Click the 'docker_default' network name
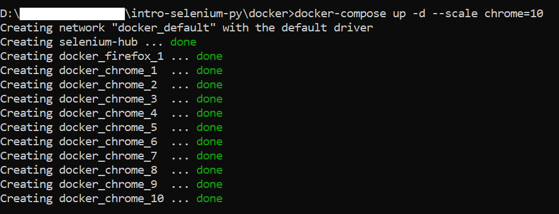Viewport: 559px width, 214px height. [164, 28]
